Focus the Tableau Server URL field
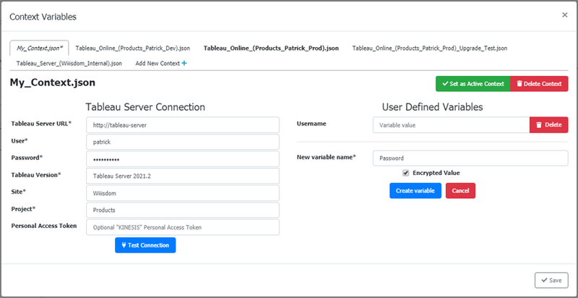 tap(183, 125)
